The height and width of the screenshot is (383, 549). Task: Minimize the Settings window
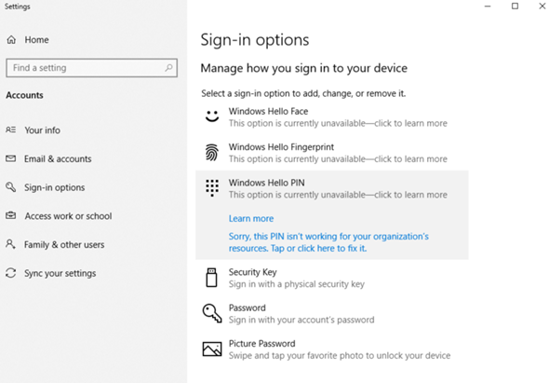coord(488,7)
